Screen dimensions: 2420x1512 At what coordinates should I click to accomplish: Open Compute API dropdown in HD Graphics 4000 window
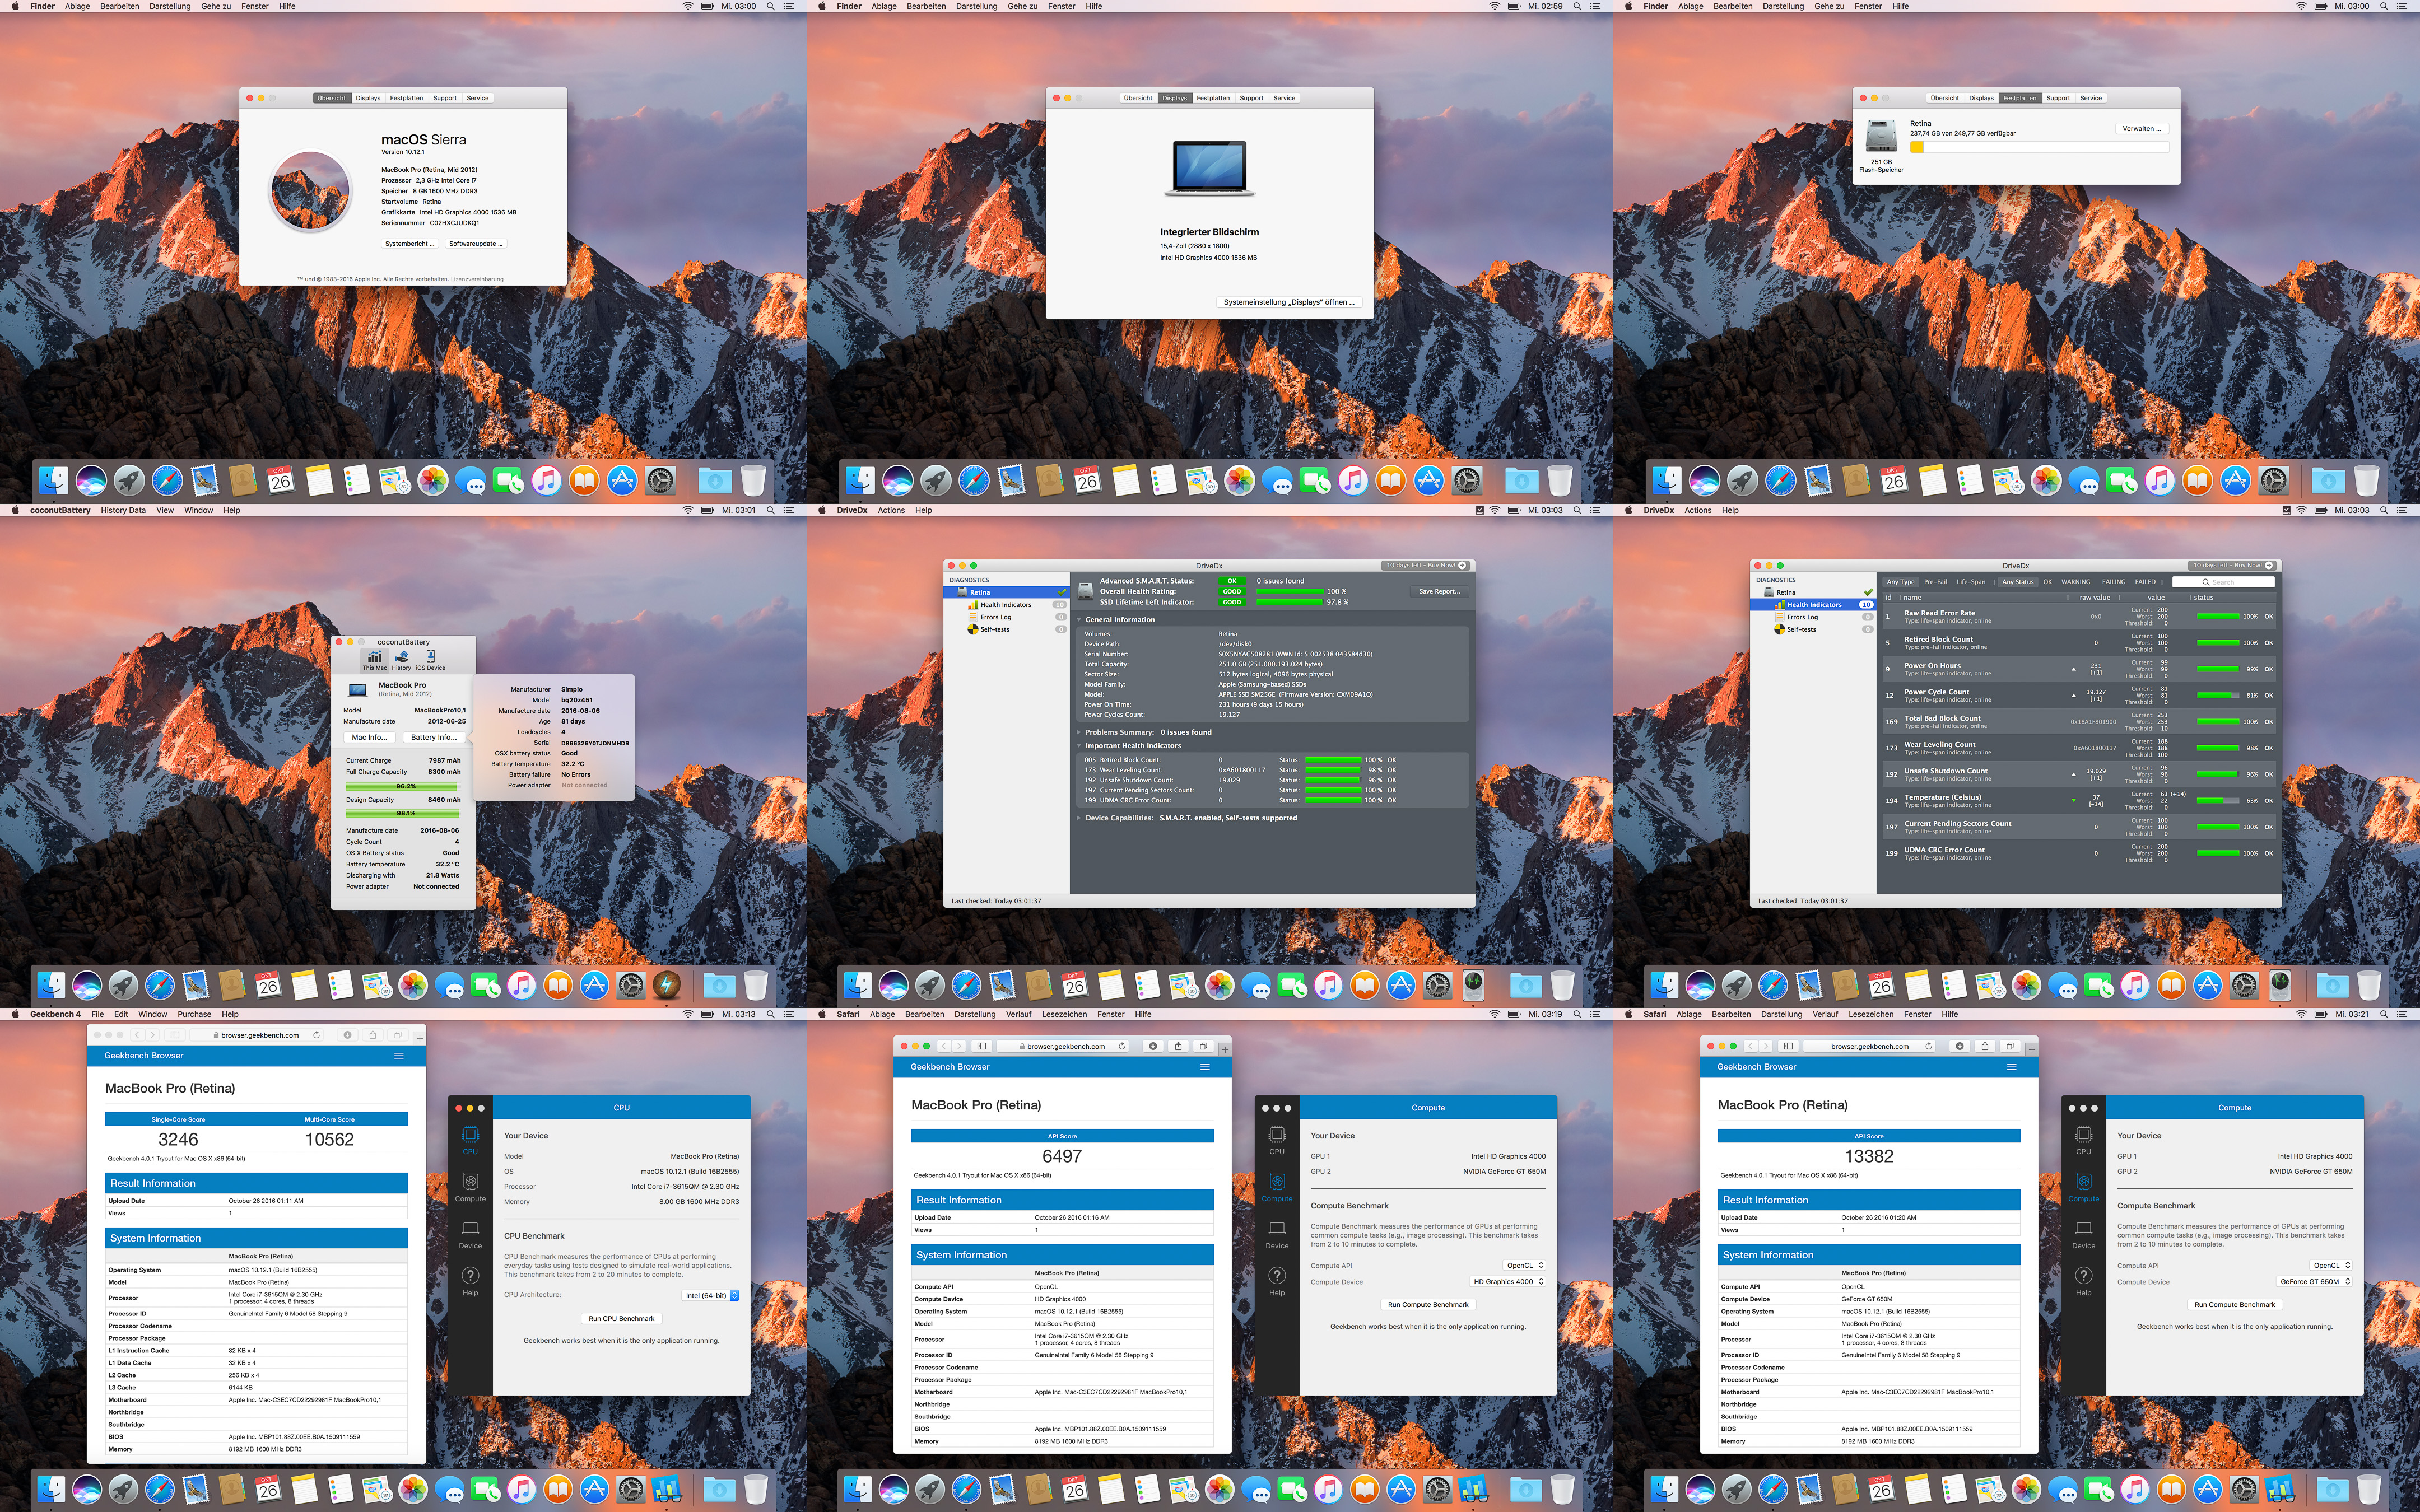point(1525,1265)
